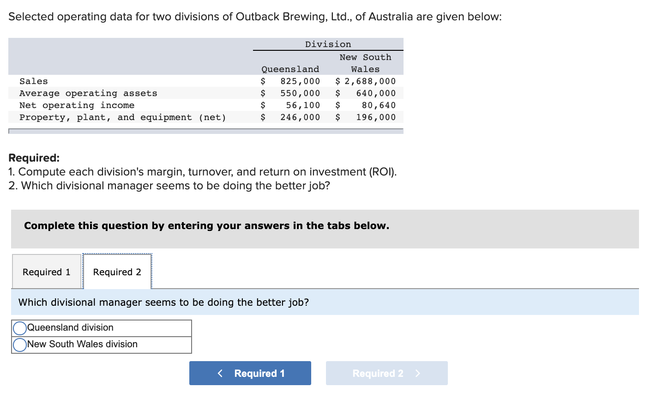Click Queensland property, plant, equipment value 246,000
The image size is (651, 399).
pyautogui.click(x=300, y=117)
